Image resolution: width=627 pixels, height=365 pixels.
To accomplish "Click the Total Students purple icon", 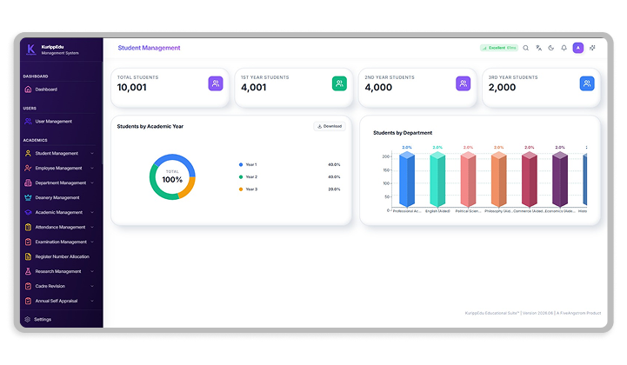I will click(216, 83).
